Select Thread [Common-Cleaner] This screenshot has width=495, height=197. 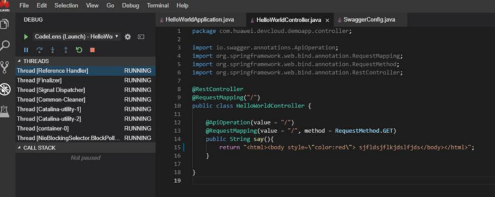pos(86,100)
